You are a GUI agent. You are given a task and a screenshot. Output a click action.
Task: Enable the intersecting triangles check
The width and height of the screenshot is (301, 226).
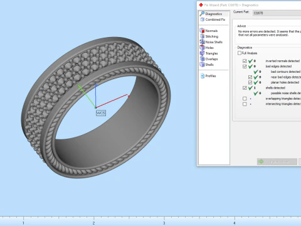pyautogui.click(x=245, y=104)
